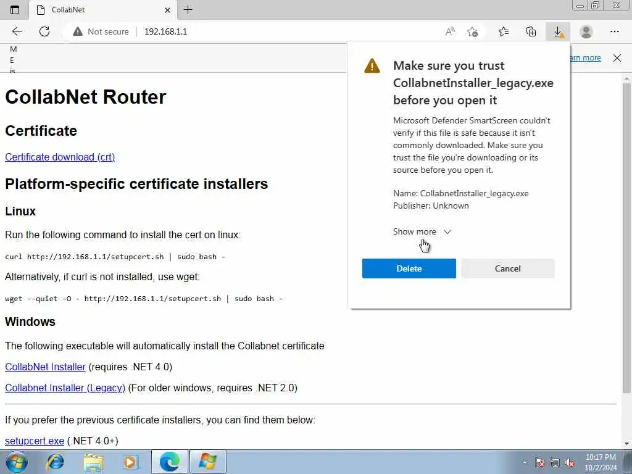Click the curl setupcert.sh command text
632x474 pixels.
[x=115, y=257]
